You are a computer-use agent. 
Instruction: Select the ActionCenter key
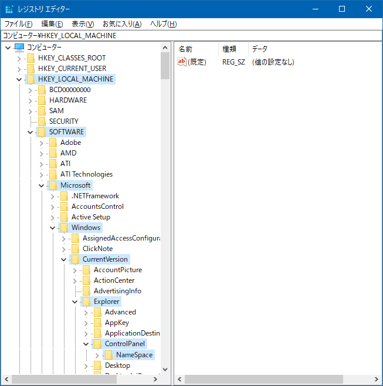(114, 280)
